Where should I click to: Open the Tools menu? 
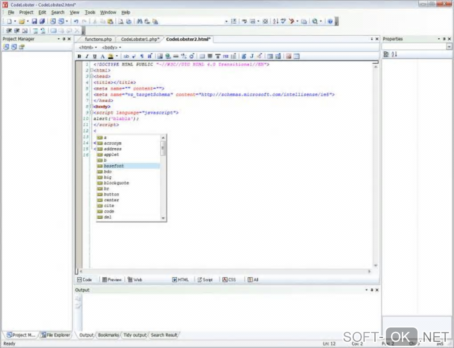click(x=90, y=12)
